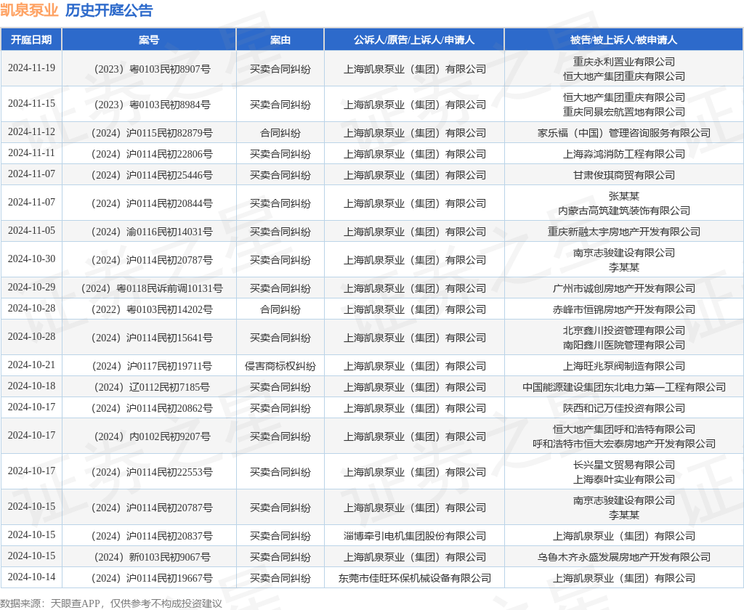Click the 侵害商标权纠纷 case cause

pos(280,366)
